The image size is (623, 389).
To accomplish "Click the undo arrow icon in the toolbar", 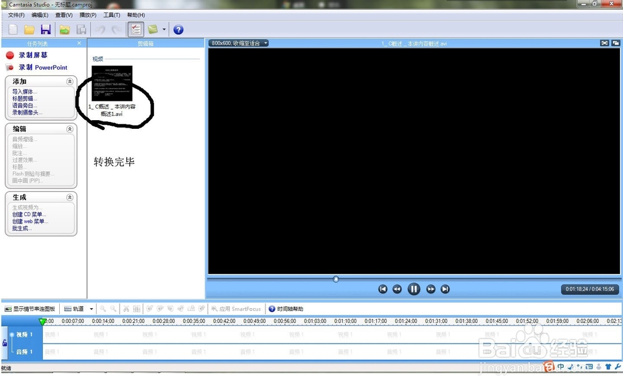I will [100, 29].
